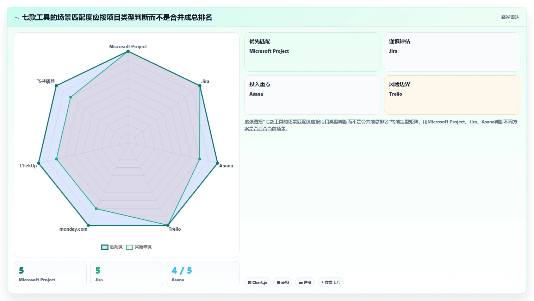Select the dark data point at Microsoft Project

click(x=128, y=51)
